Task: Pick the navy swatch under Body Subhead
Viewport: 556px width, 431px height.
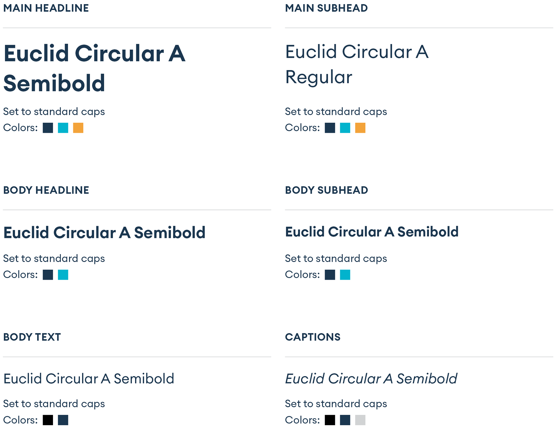Action: pyautogui.click(x=330, y=275)
